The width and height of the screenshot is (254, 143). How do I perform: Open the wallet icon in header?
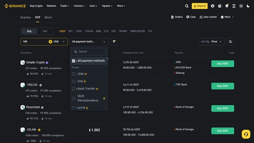coord(220,6)
